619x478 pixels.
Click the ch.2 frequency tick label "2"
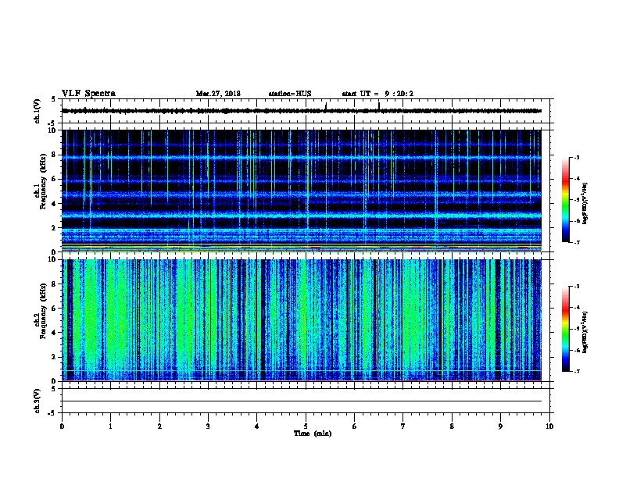[55, 357]
